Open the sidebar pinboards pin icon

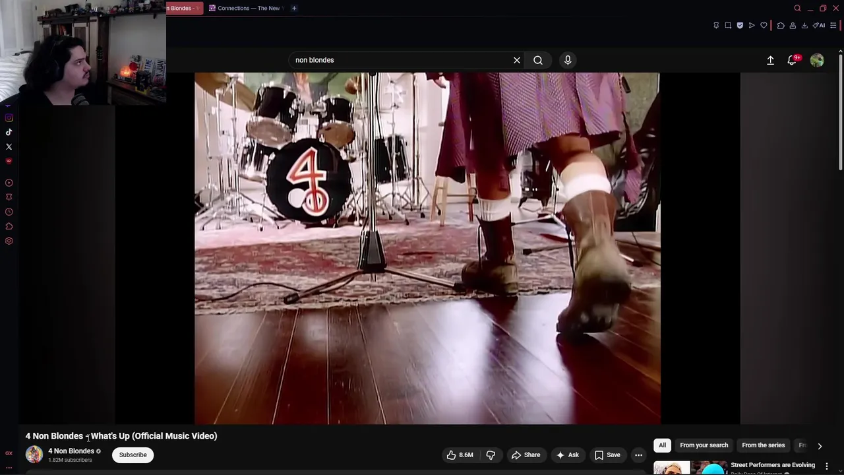pos(9,197)
